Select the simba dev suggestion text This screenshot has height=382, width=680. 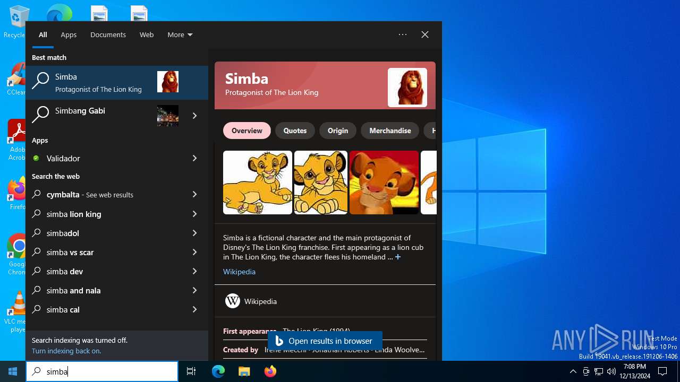coord(65,271)
